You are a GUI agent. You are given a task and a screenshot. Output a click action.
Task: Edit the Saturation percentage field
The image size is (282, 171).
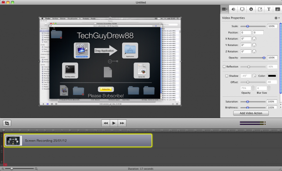coord(272,102)
